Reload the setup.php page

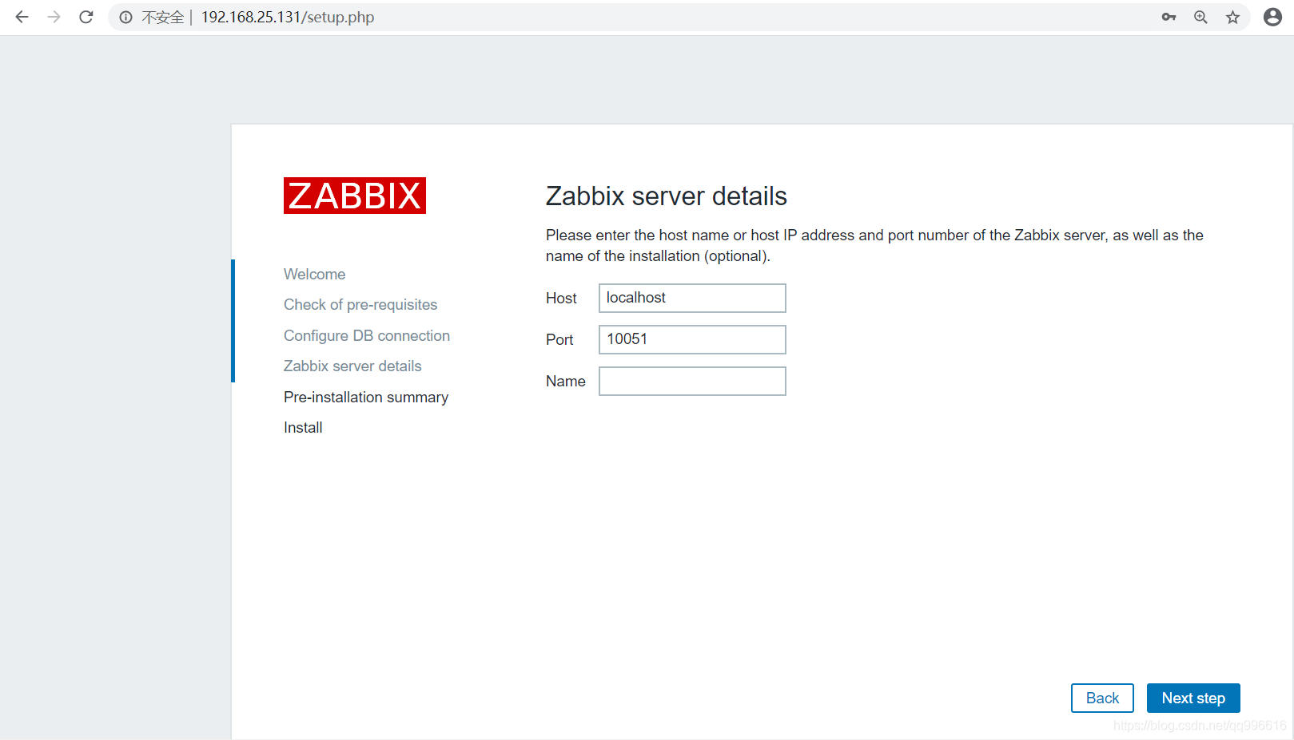tap(86, 17)
